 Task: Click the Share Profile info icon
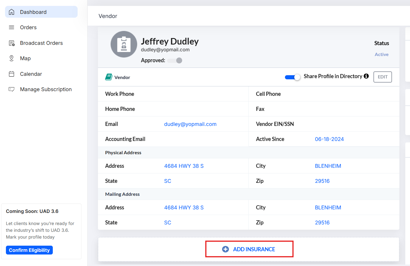click(x=366, y=76)
